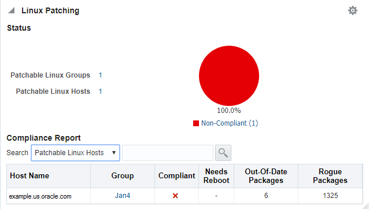Click the Needs Reboot column header

[216, 176]
